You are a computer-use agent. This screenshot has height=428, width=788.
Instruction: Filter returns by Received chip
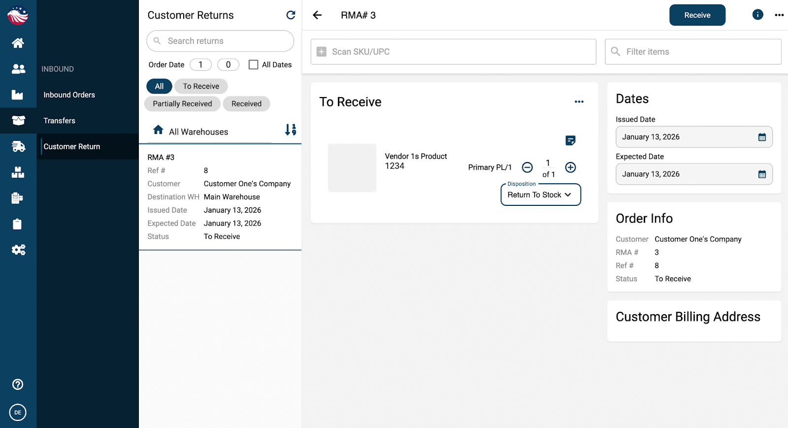(246, 104)
